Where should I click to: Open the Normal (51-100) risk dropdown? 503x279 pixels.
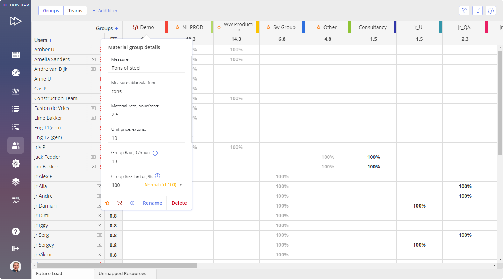tap(163, 185)
